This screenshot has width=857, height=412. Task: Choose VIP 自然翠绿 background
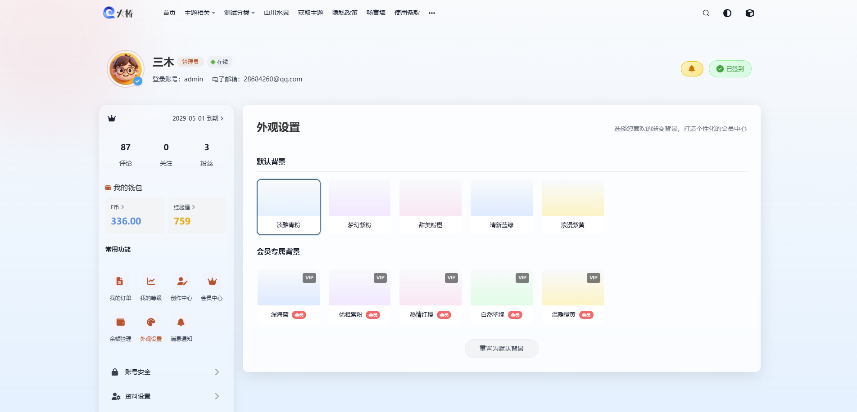coord(502,296)
